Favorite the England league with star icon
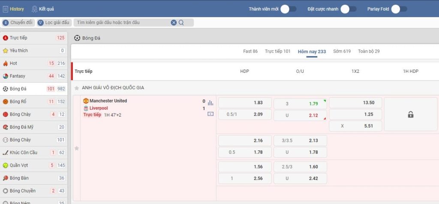Viewport: 439px width, 204px height. point(77,88)
